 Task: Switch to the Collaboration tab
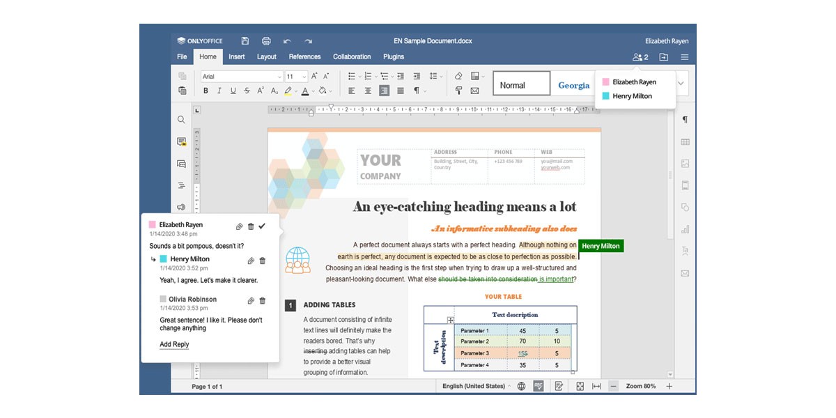(x=352, y=57)
